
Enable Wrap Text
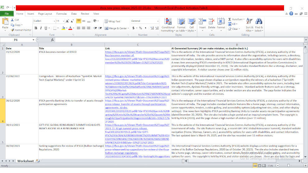click(112, 21)
